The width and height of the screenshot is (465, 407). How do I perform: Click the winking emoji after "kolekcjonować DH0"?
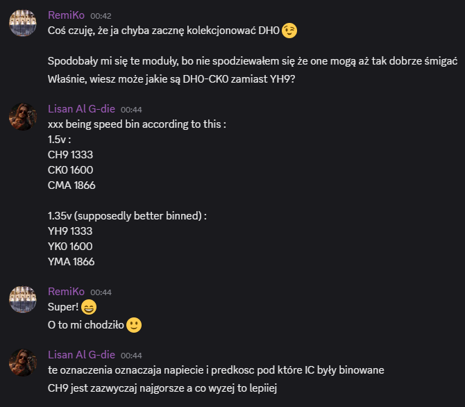(289, 31)
